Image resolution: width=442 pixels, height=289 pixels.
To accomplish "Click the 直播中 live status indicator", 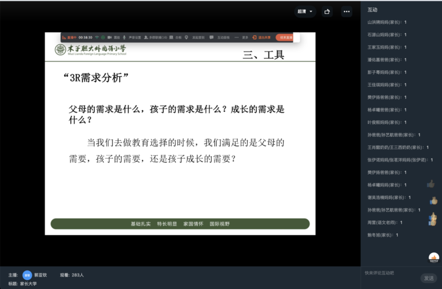I will coord(69,38).
